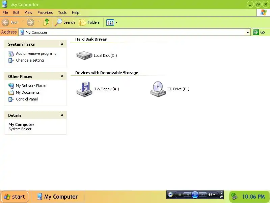Click the My Computer System Folder details text
Viewport: 270px width, 203px height.
(21, 127)
